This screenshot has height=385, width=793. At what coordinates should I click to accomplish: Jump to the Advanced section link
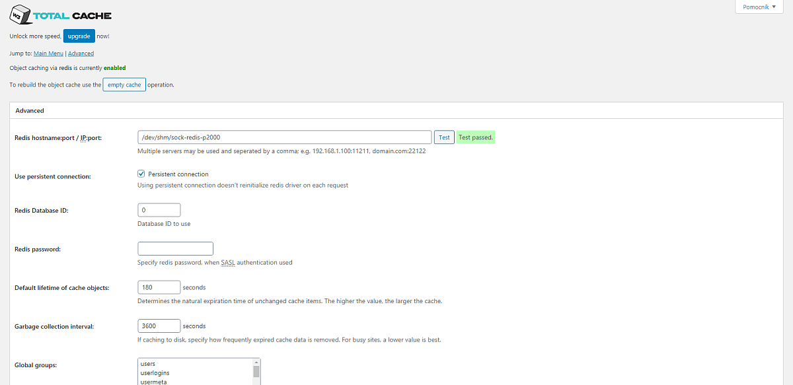tap(81, 53)
